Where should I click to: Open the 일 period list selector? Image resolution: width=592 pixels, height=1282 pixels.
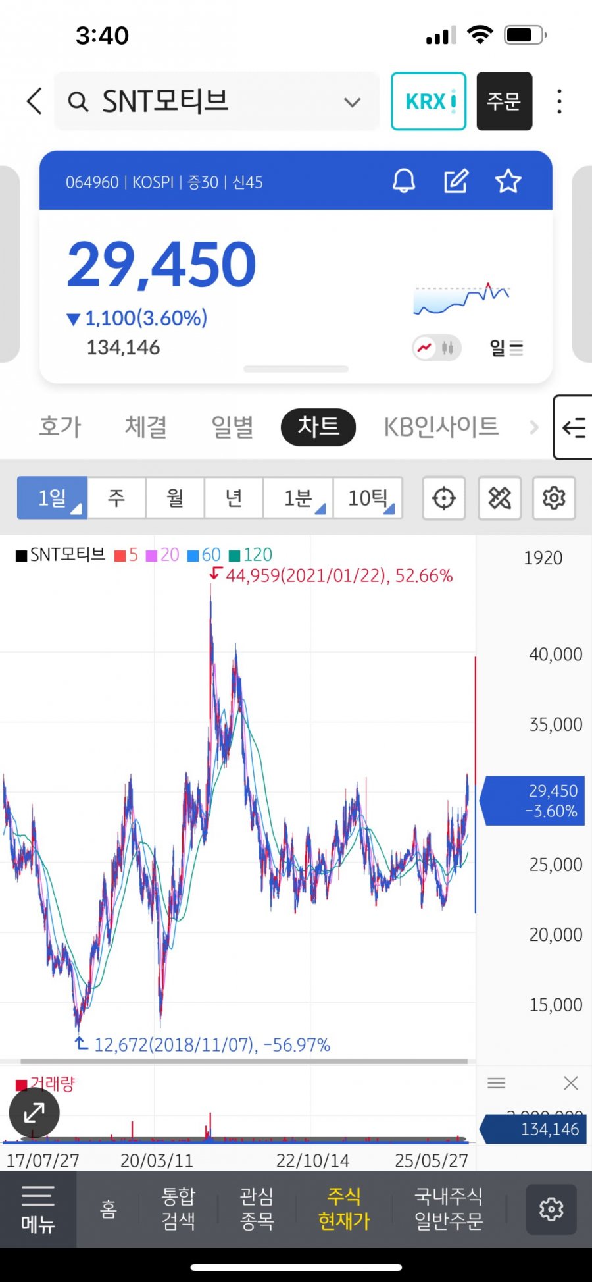coord(506,348)
